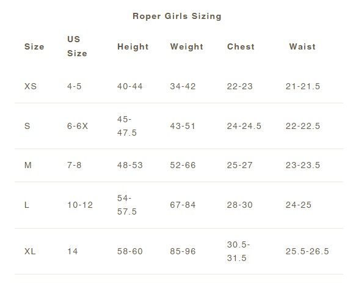Select the M size row label
Image resolution: width=364 pixels, height=283 pixels.
click(28, 165)
